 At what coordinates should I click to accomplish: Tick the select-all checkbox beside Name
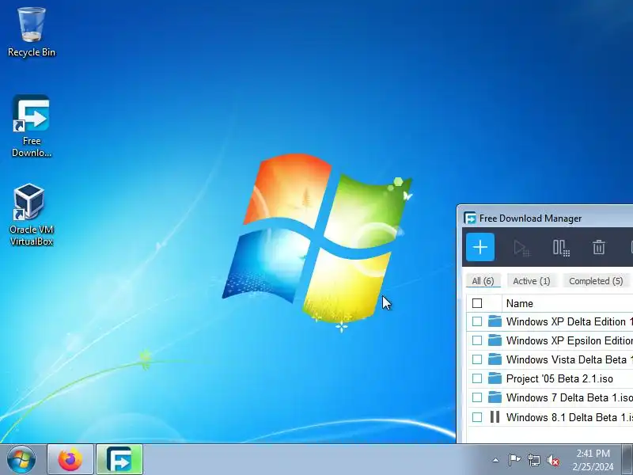(477, 303)
